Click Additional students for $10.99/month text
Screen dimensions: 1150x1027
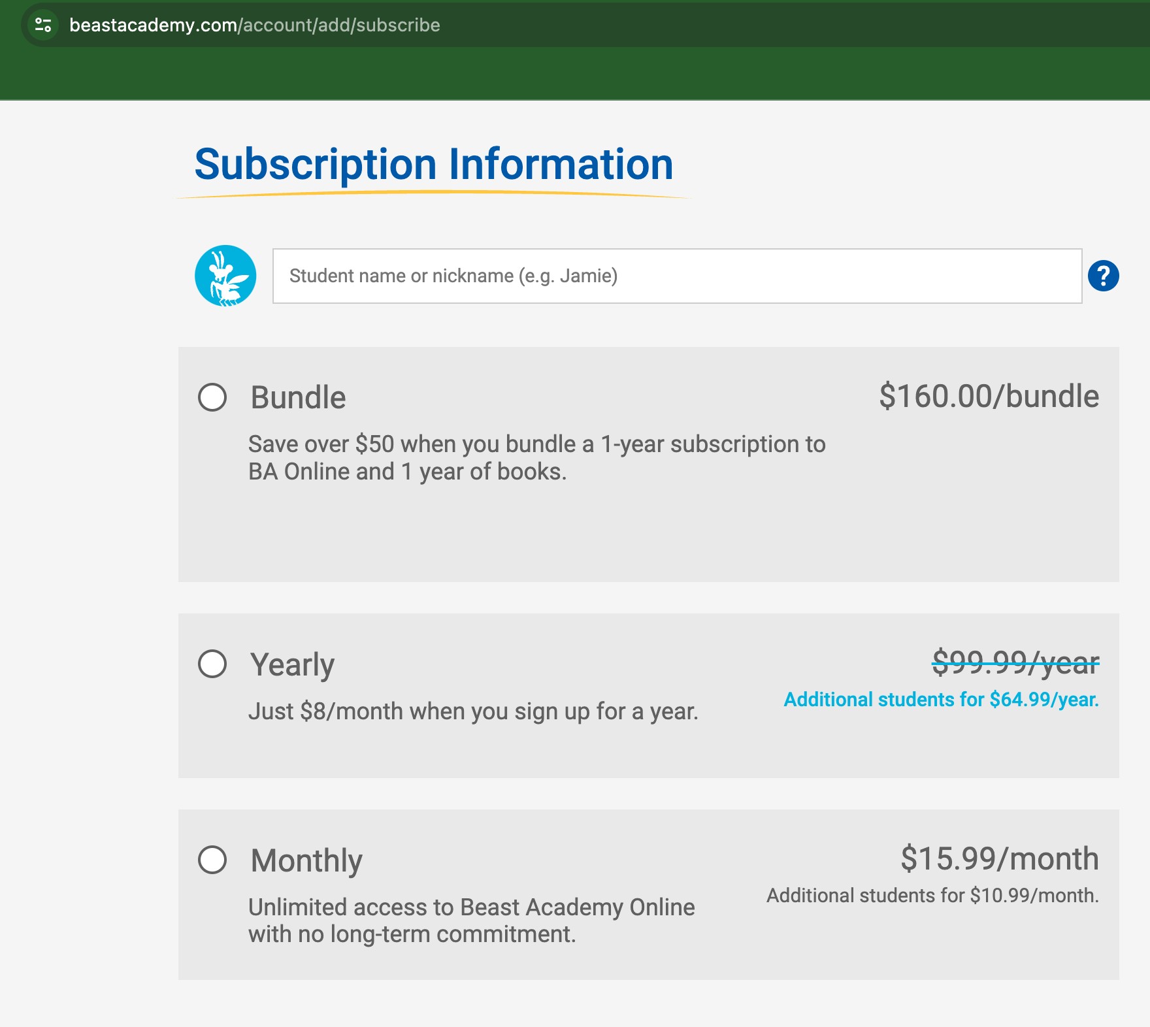pyautogui.click(x=932, y=896)
